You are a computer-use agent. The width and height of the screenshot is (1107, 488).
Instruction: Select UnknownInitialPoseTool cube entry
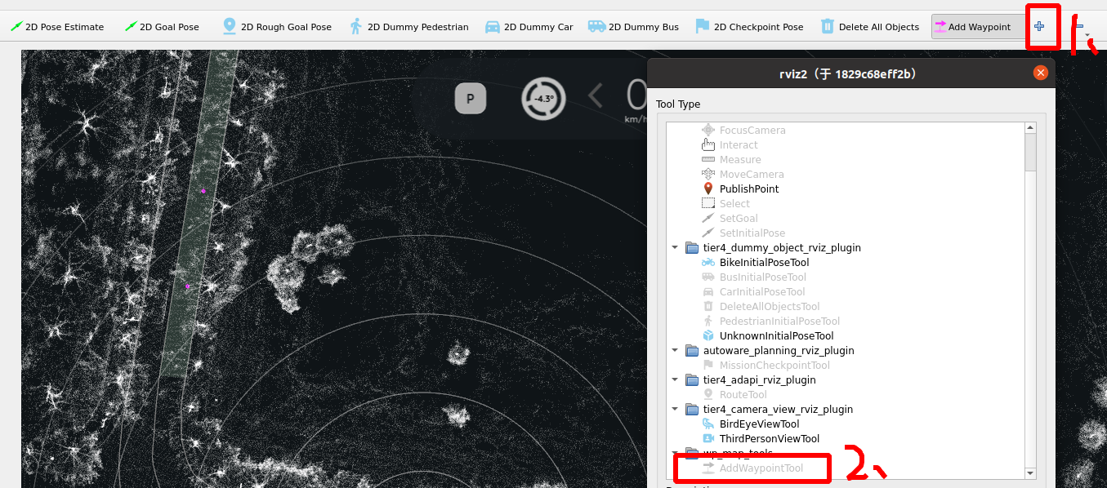tap(768, 336)
